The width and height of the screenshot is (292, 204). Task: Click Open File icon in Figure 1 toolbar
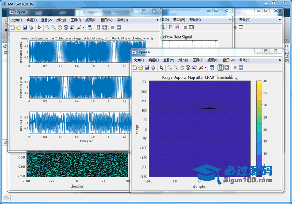(18, 27)
